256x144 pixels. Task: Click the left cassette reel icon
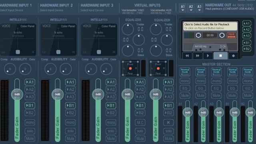[198, 35]
